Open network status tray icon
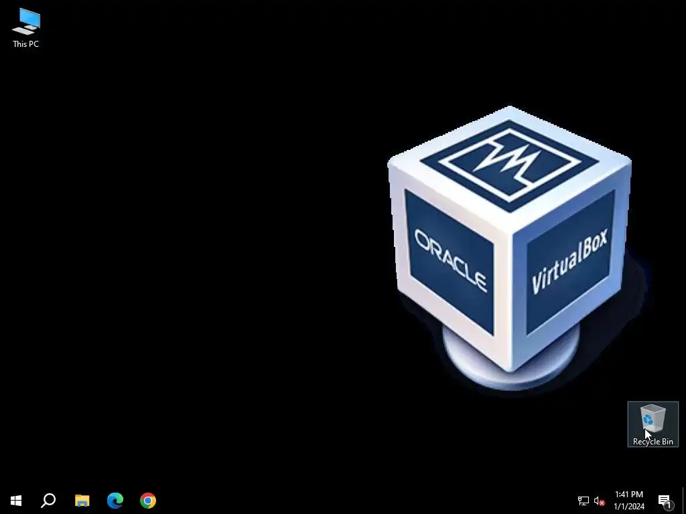This screenshot has height=514, width=686. [584, 501]
